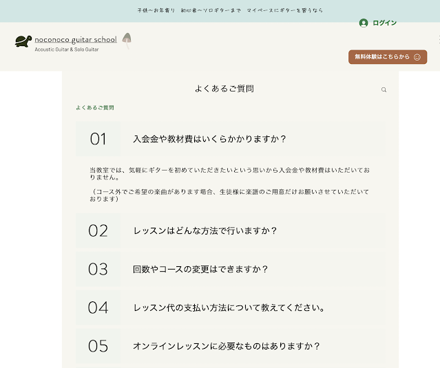Select the よくあるご質問 category tab

pyautogui.click(x=95, y=107)
